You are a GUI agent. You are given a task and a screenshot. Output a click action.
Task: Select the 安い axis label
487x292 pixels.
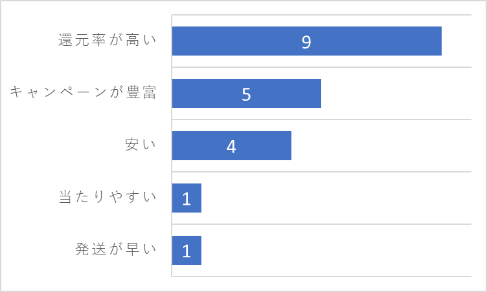tap(141, 145)
